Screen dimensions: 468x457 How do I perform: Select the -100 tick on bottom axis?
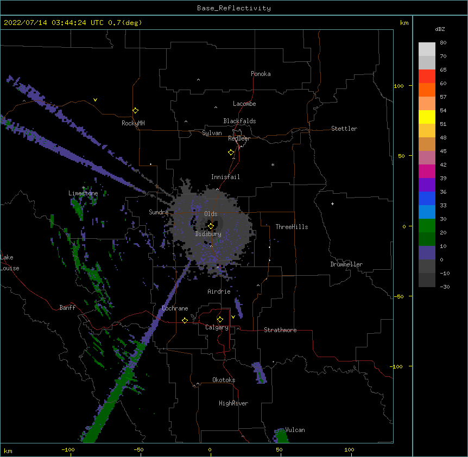coord(68,449)
